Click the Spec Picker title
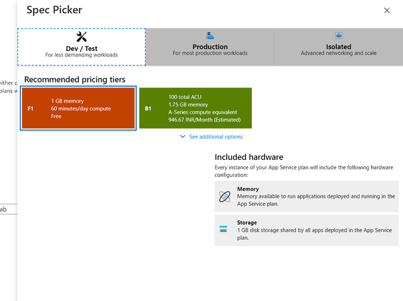The width and height of the screenshot is (403, 301). (x=54, y=10)
